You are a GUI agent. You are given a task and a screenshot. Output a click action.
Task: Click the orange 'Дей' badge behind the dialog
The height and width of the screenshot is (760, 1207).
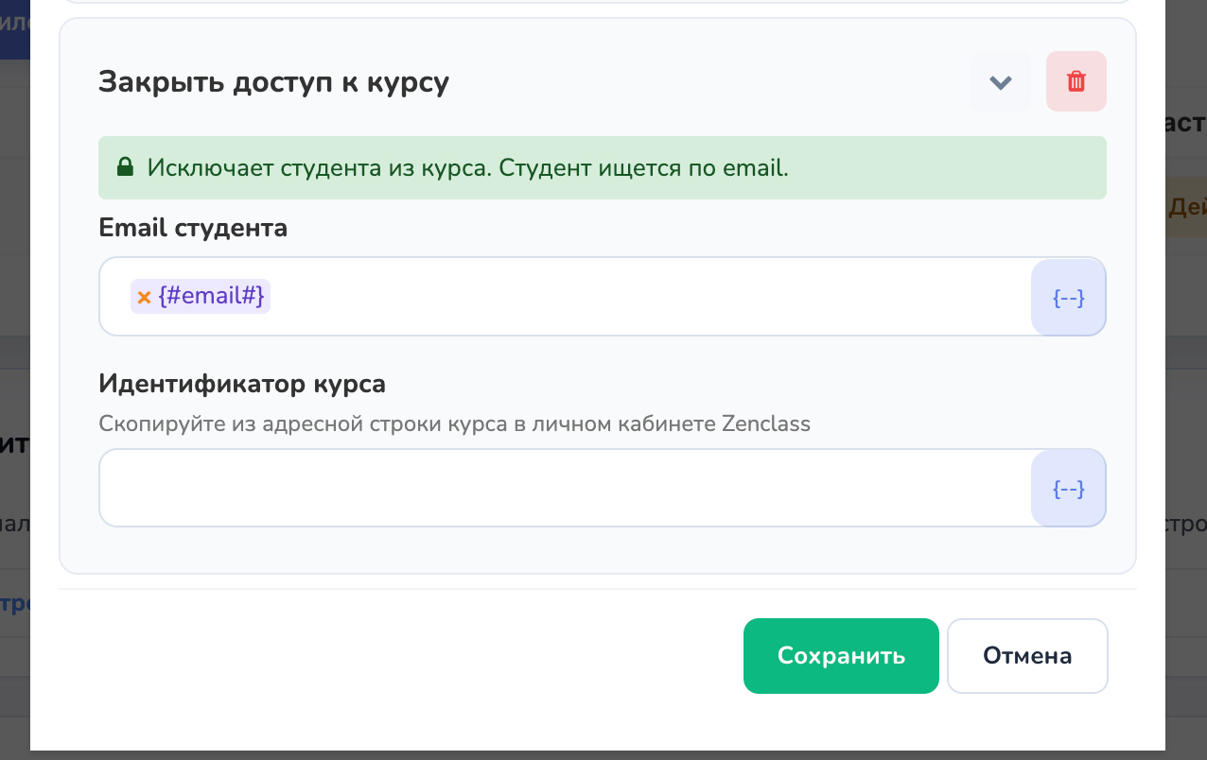1186,206
